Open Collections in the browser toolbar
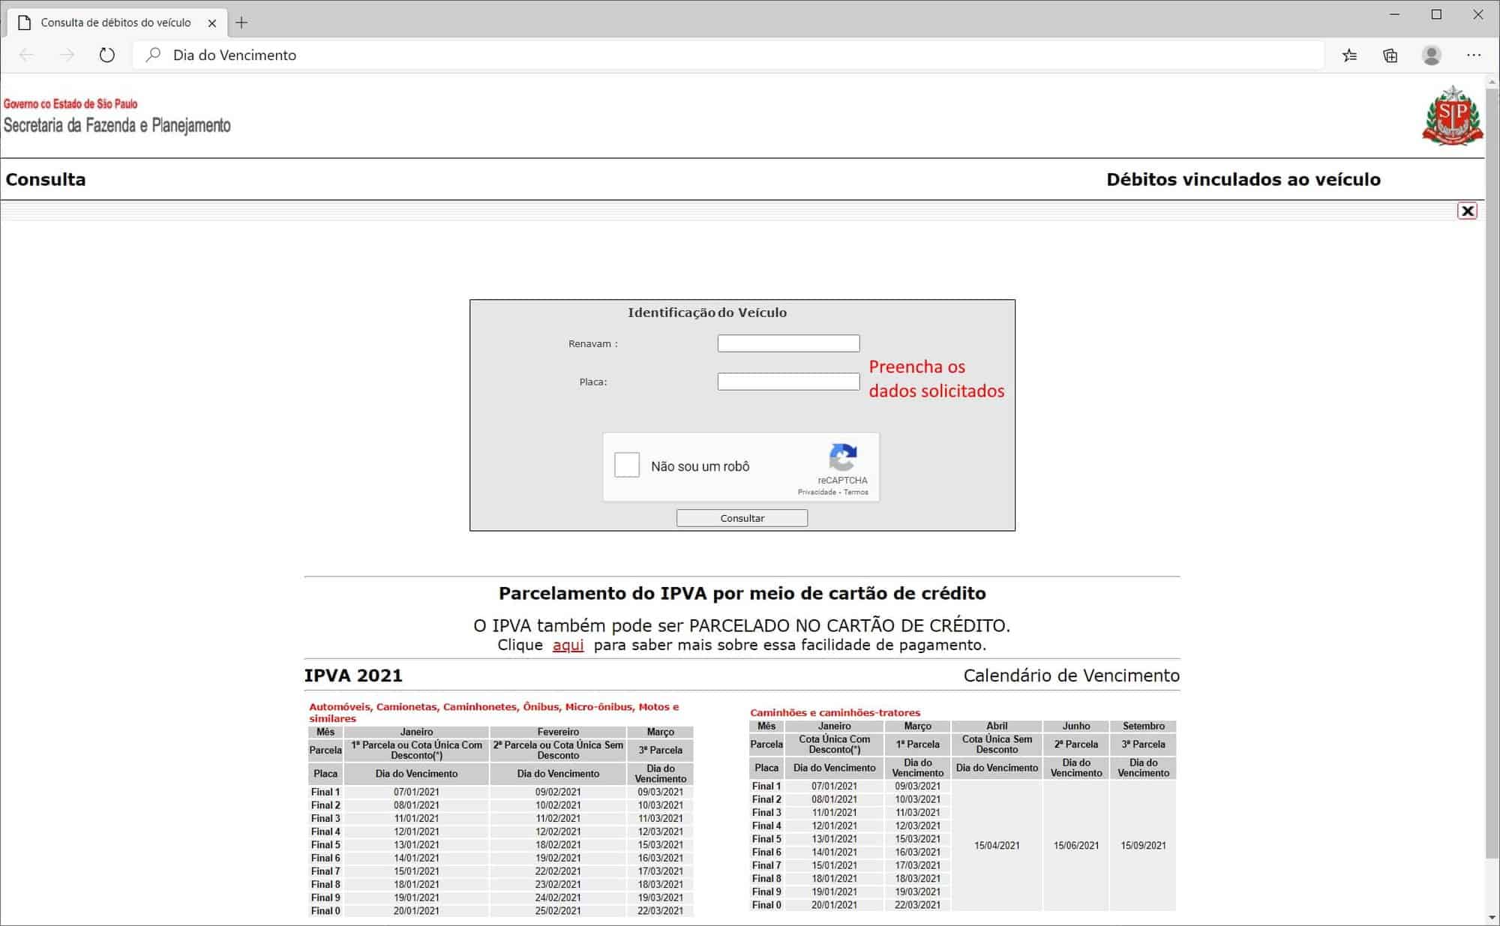 click(1391, 55)
